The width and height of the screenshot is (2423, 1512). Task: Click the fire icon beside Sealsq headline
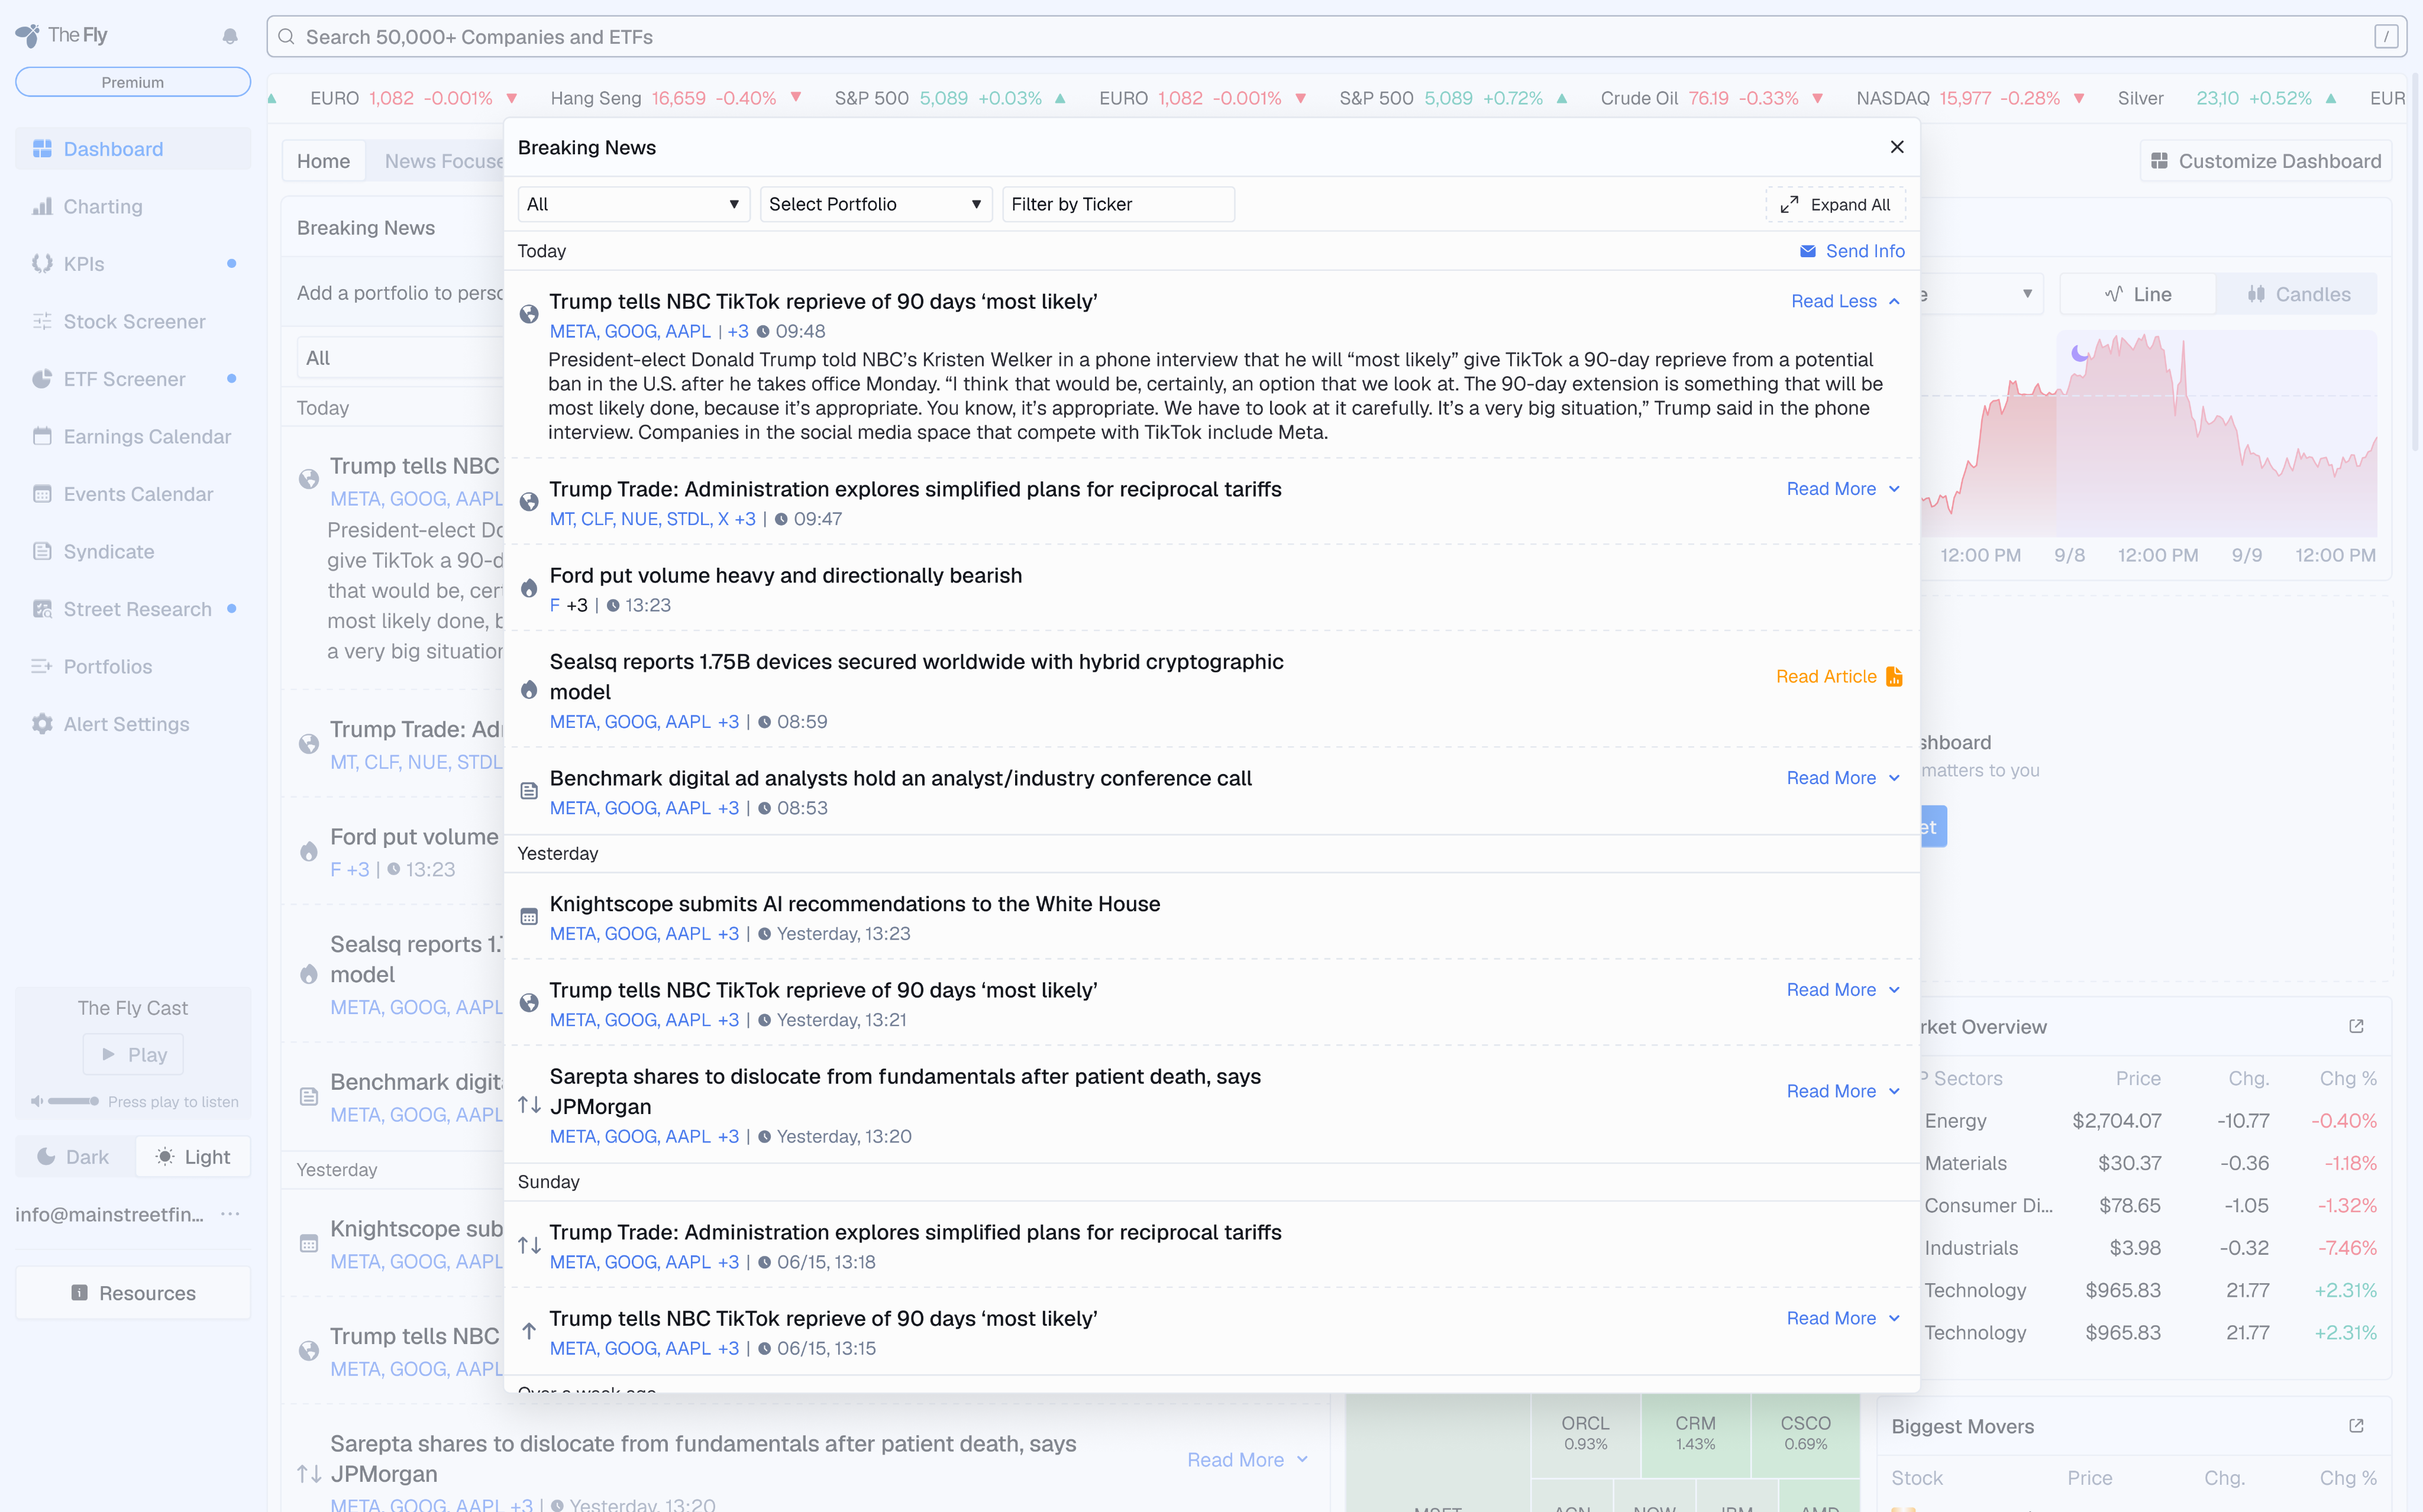(529, 690)
